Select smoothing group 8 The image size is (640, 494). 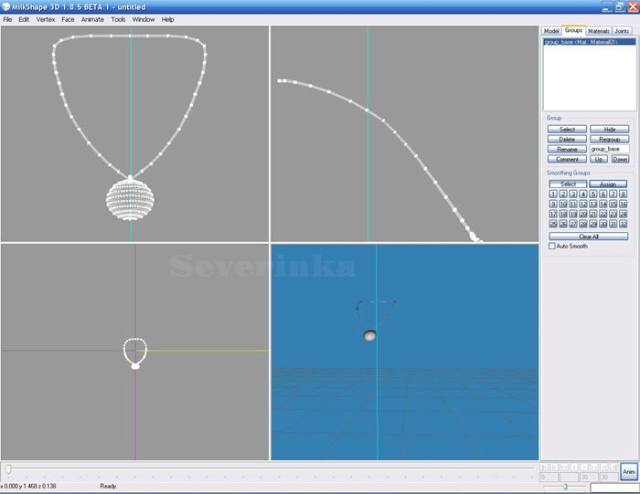pos(624,194)
